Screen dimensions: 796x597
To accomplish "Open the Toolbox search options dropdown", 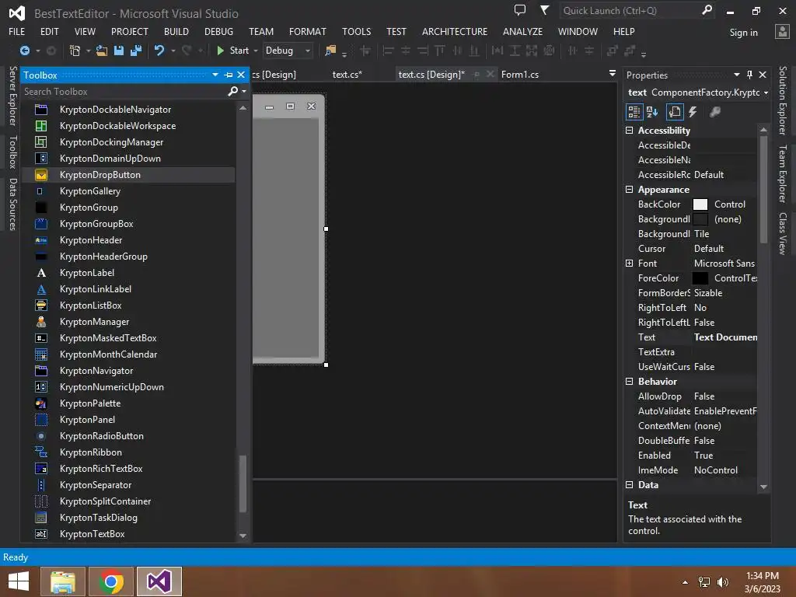I will coord(244,92).
